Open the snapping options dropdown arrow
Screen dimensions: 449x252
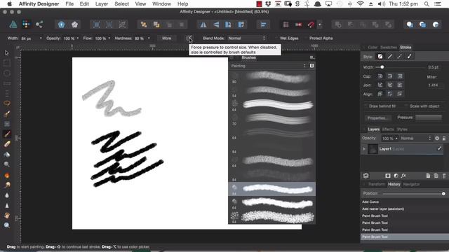[320, 25]
